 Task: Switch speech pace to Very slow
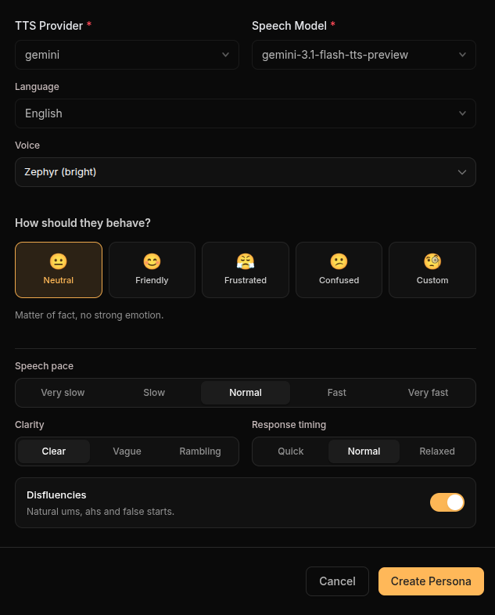(63, 393)
